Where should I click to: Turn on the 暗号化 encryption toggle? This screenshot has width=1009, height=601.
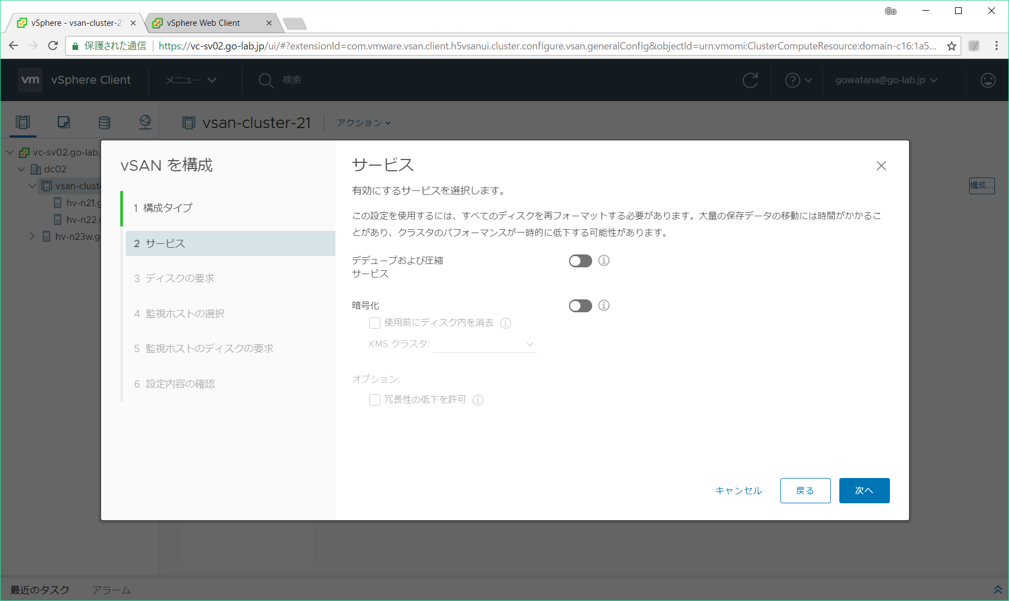coord(580,306)
